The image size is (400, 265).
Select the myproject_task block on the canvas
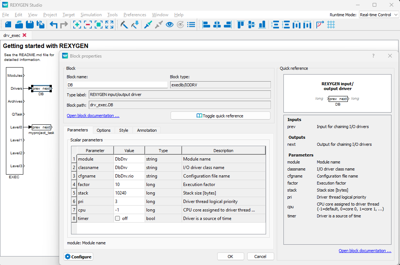point(41,127)
